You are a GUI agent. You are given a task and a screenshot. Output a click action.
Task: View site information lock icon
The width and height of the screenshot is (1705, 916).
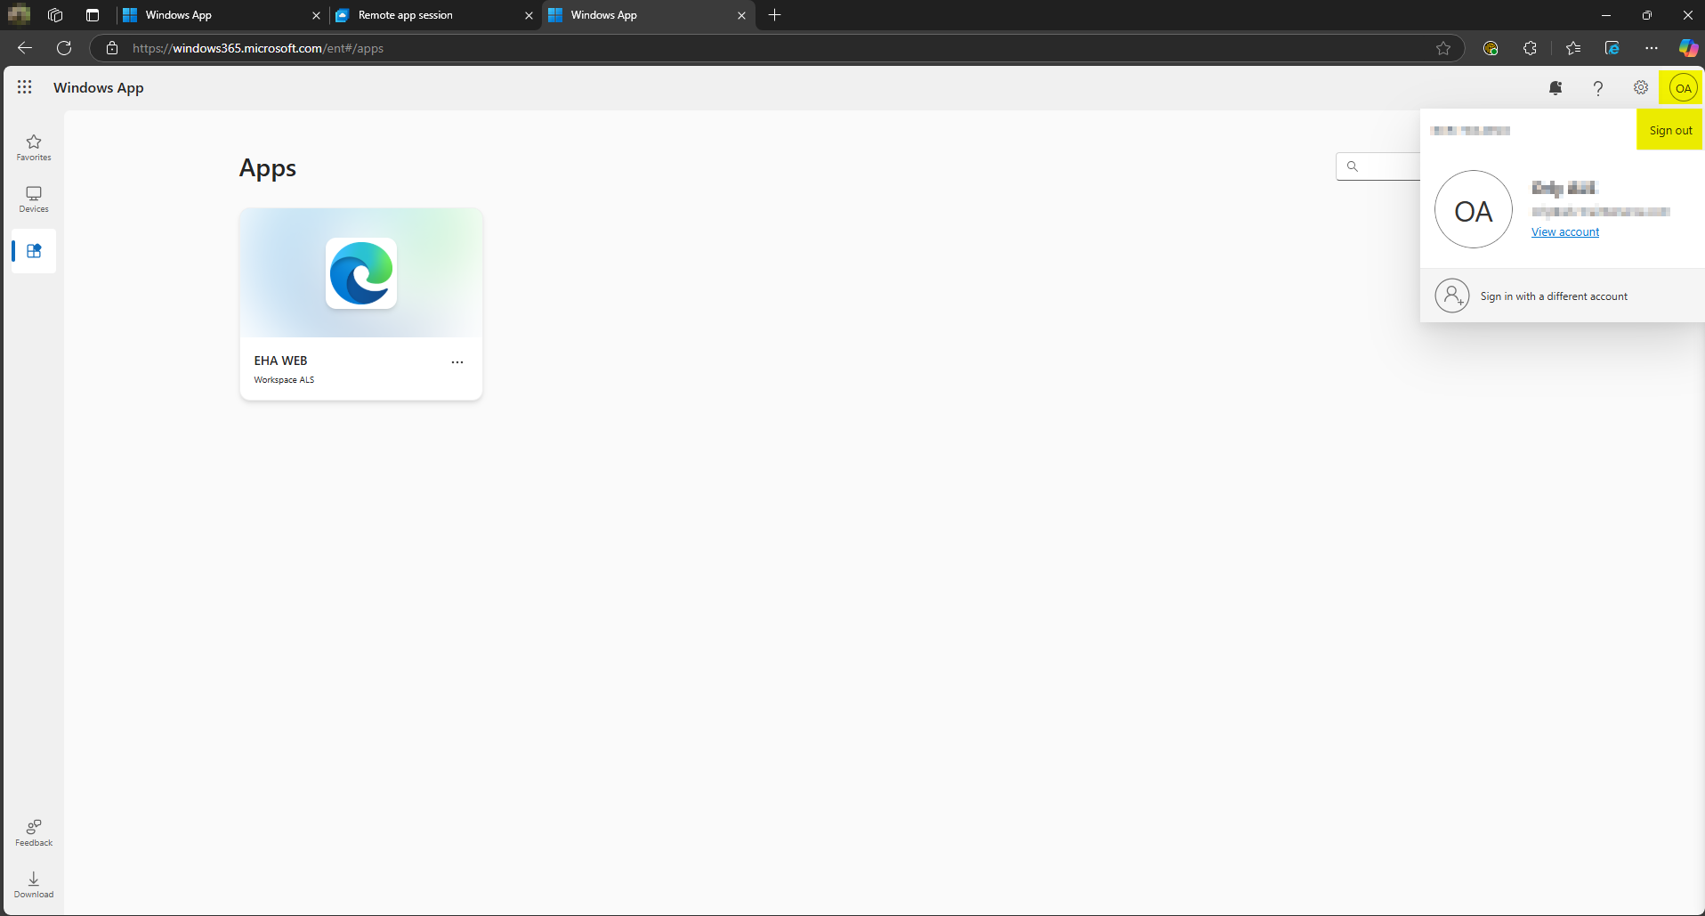pos(112,48)
